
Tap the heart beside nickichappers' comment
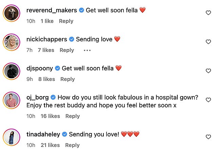209,42
